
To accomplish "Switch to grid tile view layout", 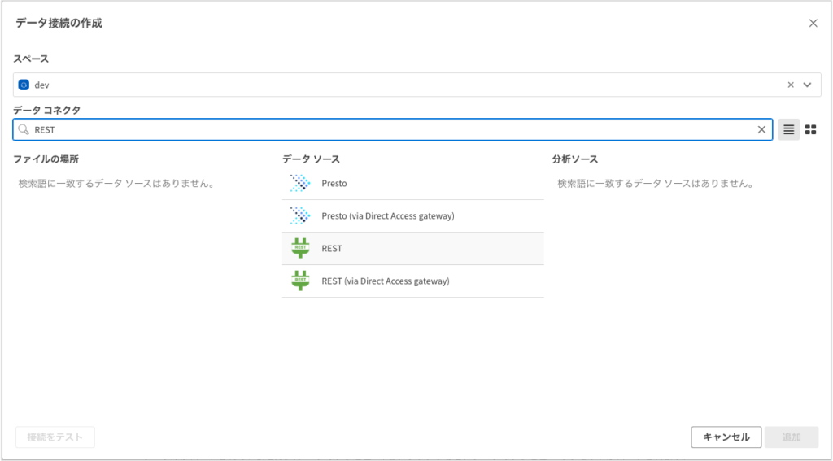I will click(810, 129).
